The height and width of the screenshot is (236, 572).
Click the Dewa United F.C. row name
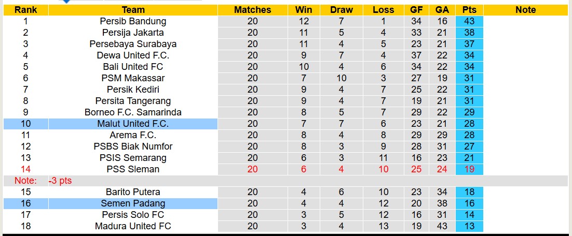[x=133, y=55]
